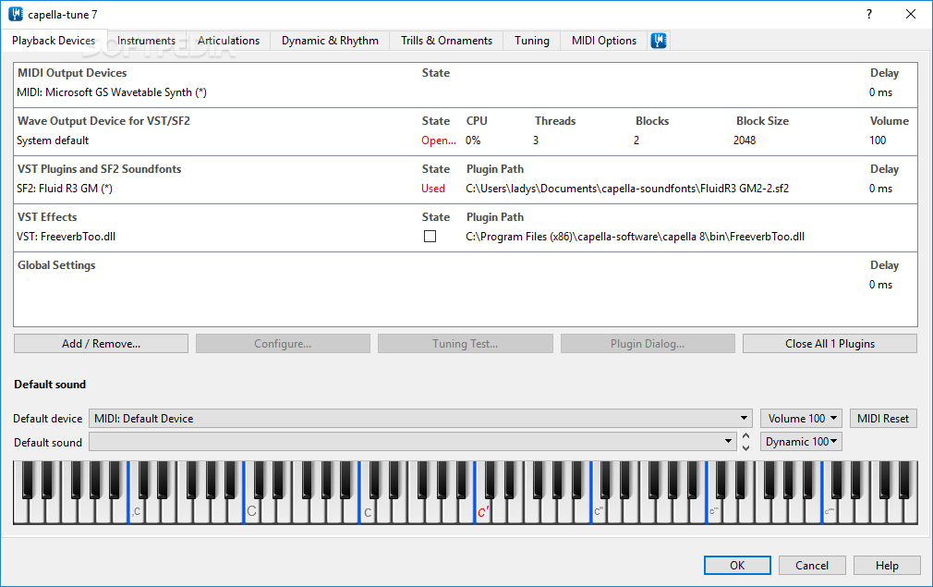Open the MIDI Options tab
Viewport: 933px width, 587px height.
click(x=606, y=41)
